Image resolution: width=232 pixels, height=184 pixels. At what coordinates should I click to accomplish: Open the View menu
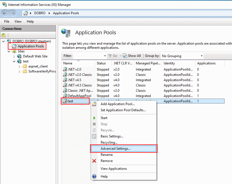pyautogui.click(x=18, y=21)
